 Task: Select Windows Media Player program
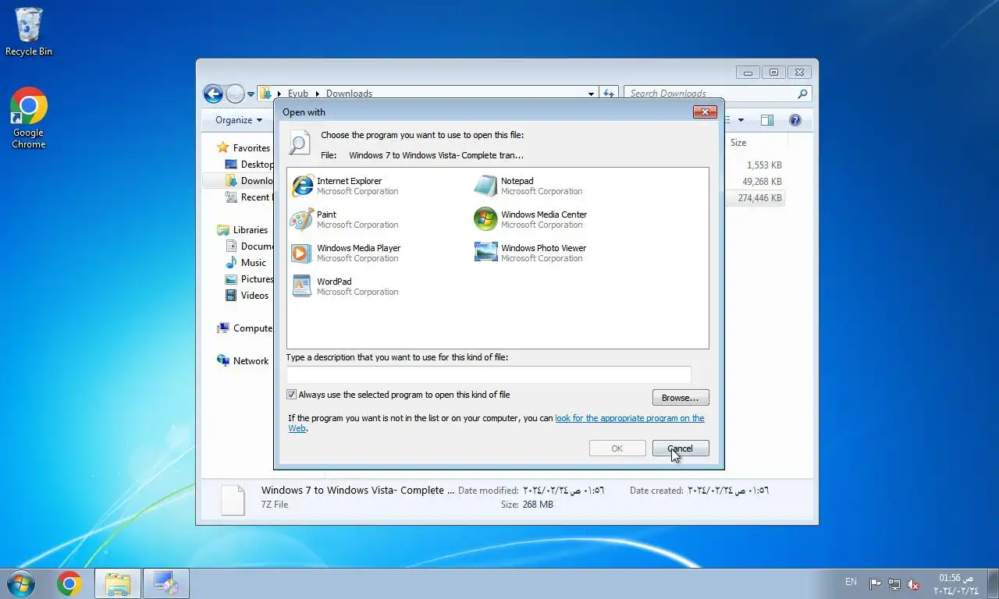(346, 253)
